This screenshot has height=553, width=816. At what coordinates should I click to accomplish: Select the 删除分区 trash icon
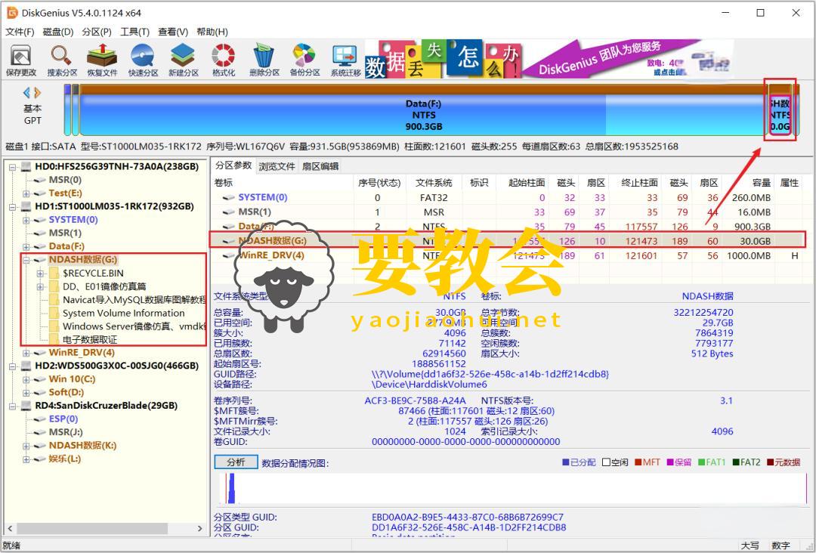[264, 60]
